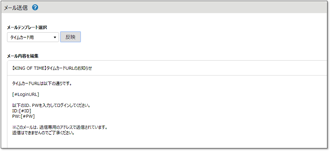The height and width of the screenshot is (151, 330).
Task: Focus the email subject field
Action: pos(168,68)
